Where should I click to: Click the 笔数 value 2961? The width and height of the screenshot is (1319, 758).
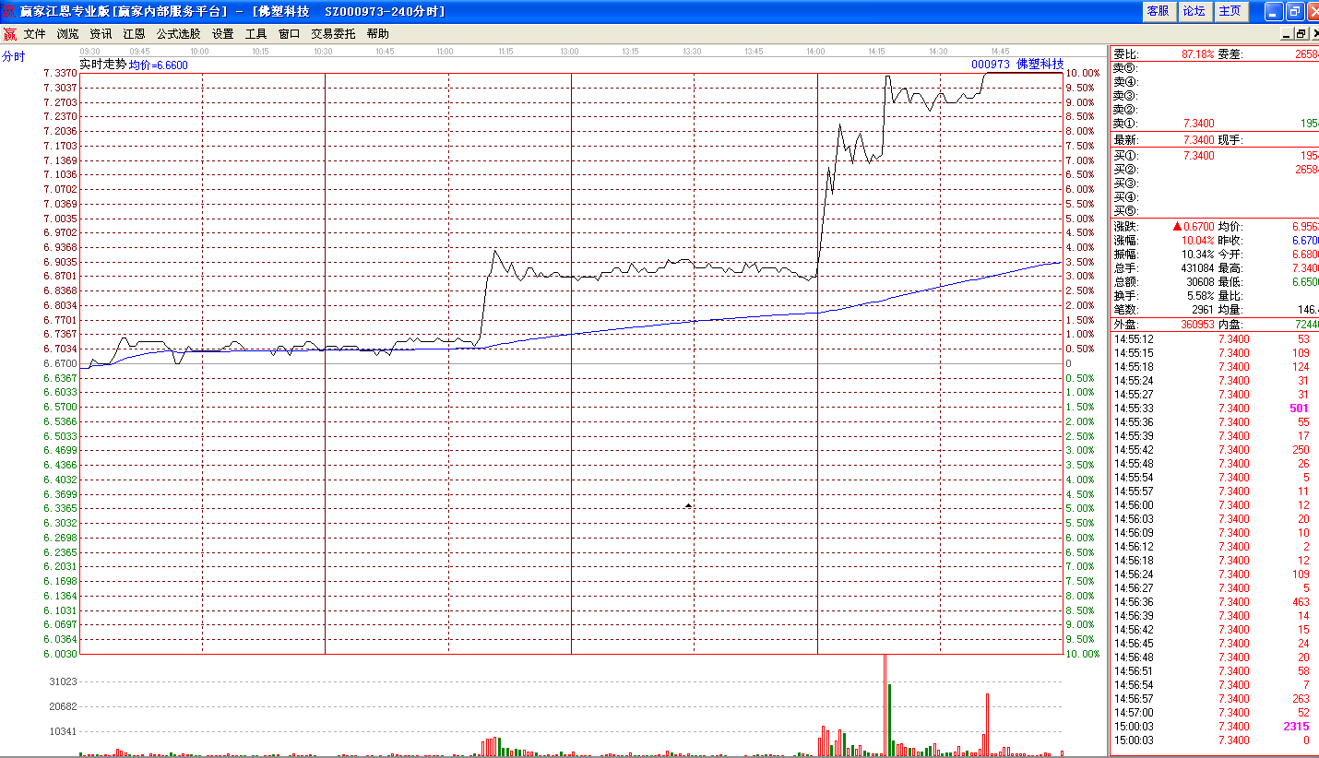(1204, 310)
